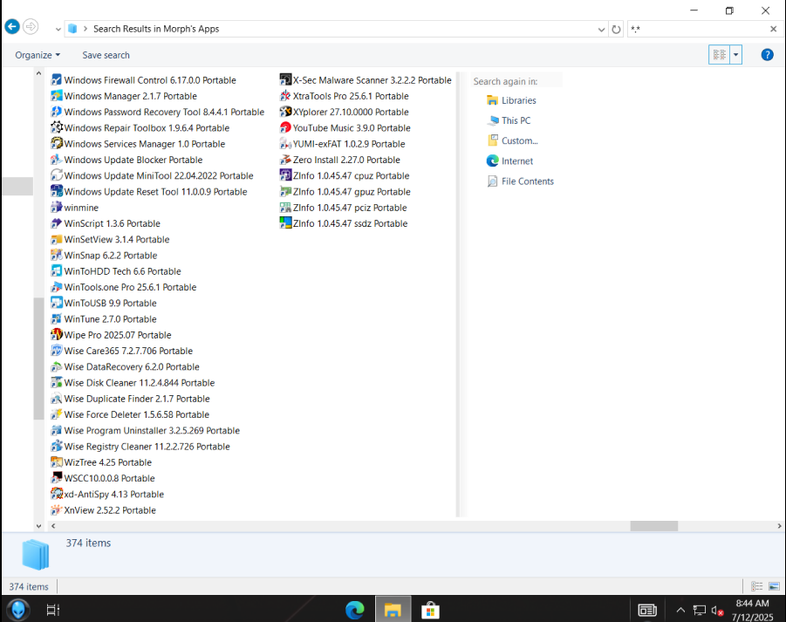
Task: Select the xd-AntiSpy 4.13 icon
Action: 57,494
